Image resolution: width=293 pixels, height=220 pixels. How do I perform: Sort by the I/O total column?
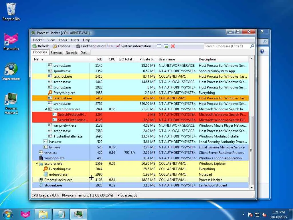(x=127, y=59)
